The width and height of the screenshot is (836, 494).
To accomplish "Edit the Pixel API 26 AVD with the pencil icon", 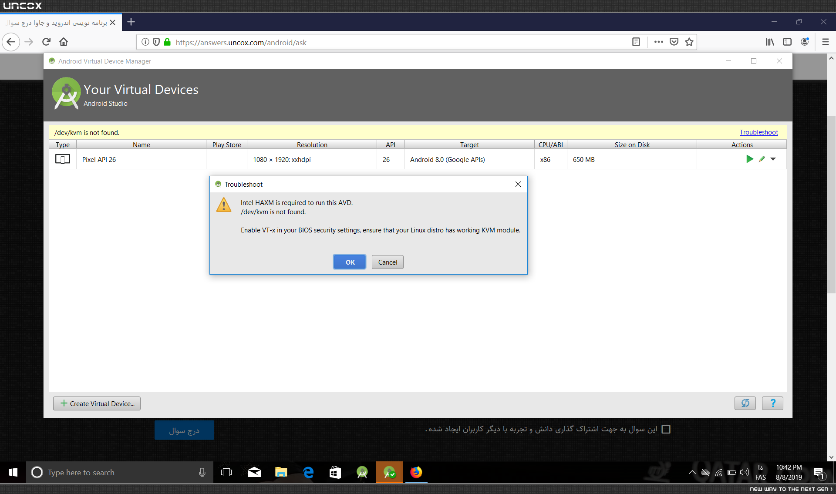I will (x=762, y=159).
